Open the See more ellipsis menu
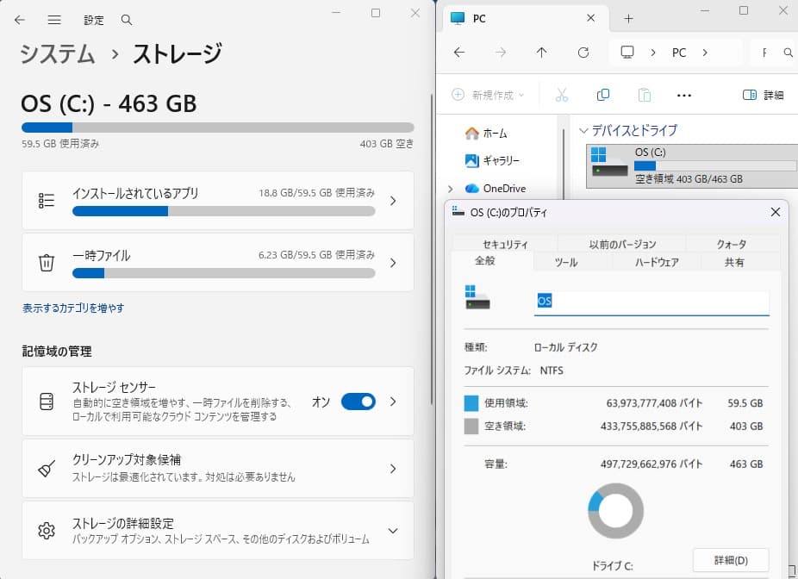The width and height of the screenshot is (798, 579). pyautogui.click(x=686, y=95)
